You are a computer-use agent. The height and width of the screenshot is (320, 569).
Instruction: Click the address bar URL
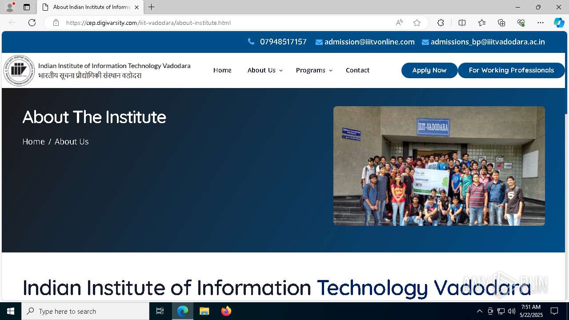148,23
